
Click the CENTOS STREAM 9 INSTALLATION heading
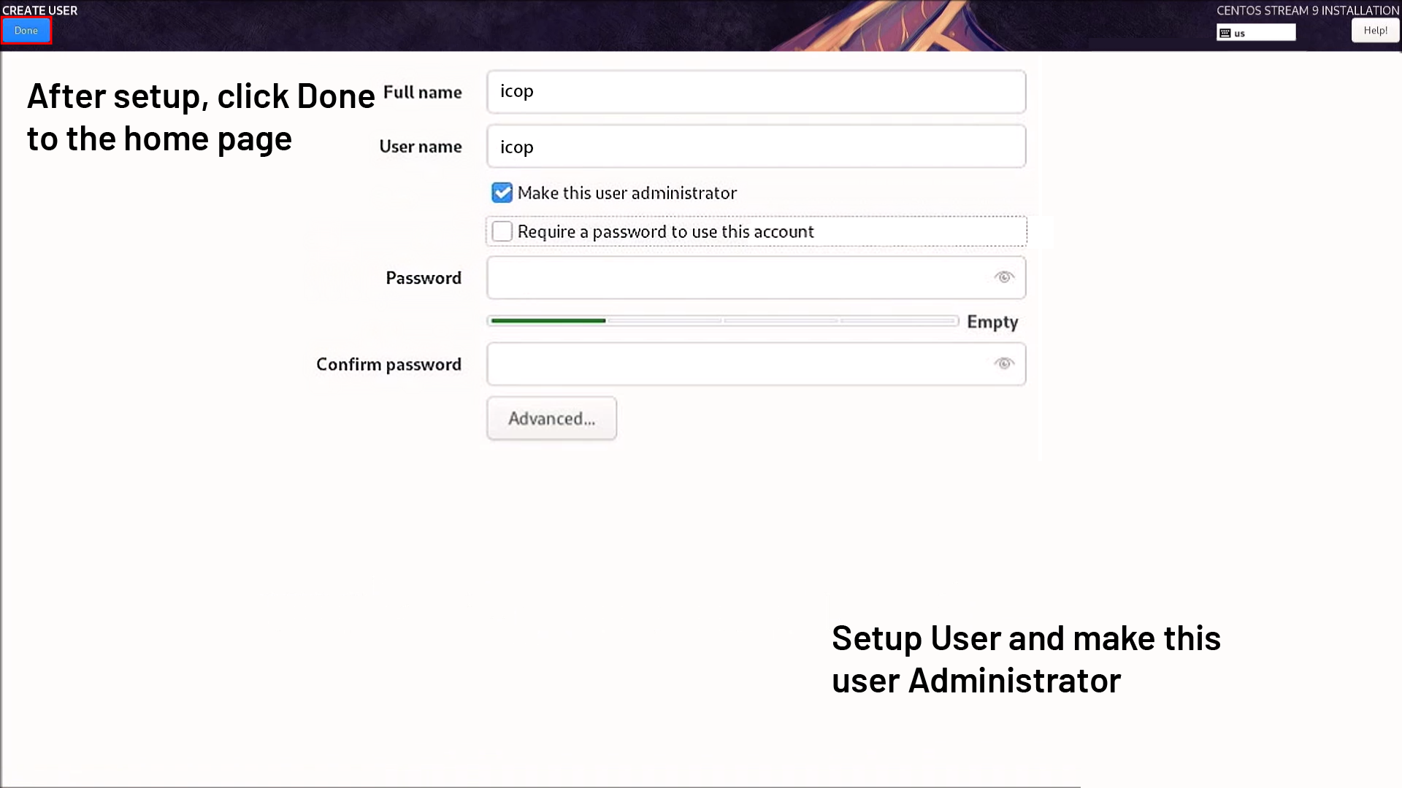[1307, 10]
